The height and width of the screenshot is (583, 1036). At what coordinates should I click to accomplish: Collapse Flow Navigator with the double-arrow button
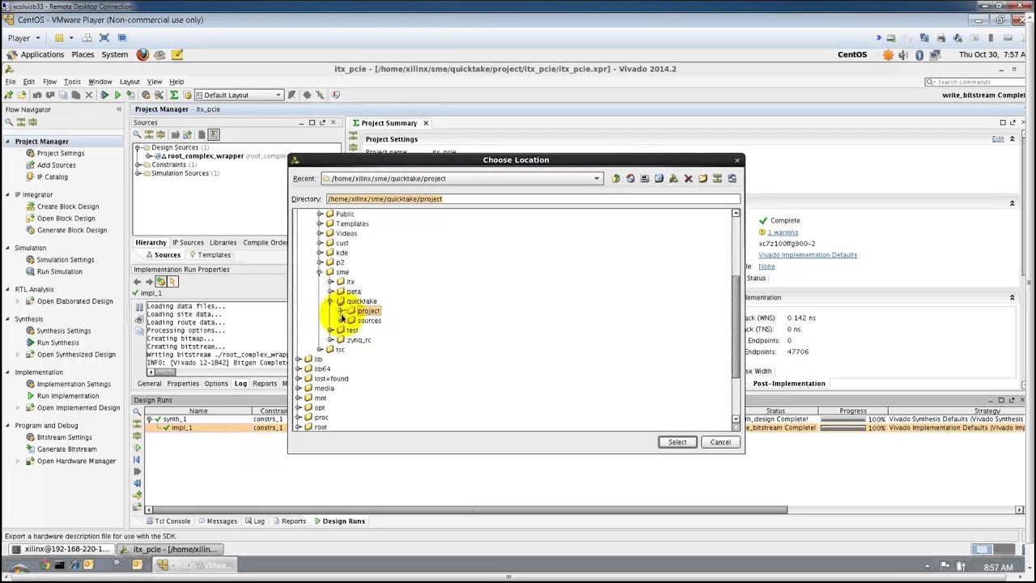click(x=119, y=109)
